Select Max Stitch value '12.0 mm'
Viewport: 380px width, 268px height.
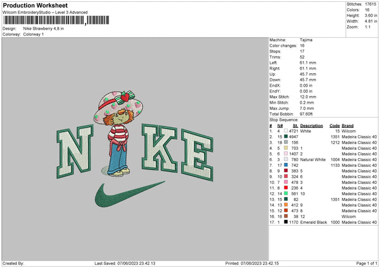point(308,97)
